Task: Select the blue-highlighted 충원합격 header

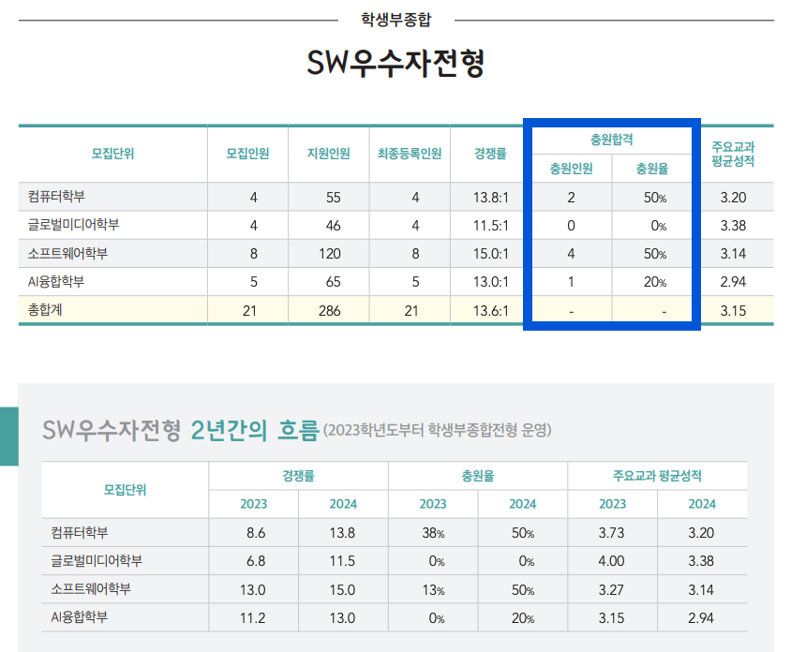Action: click(611, 138)
